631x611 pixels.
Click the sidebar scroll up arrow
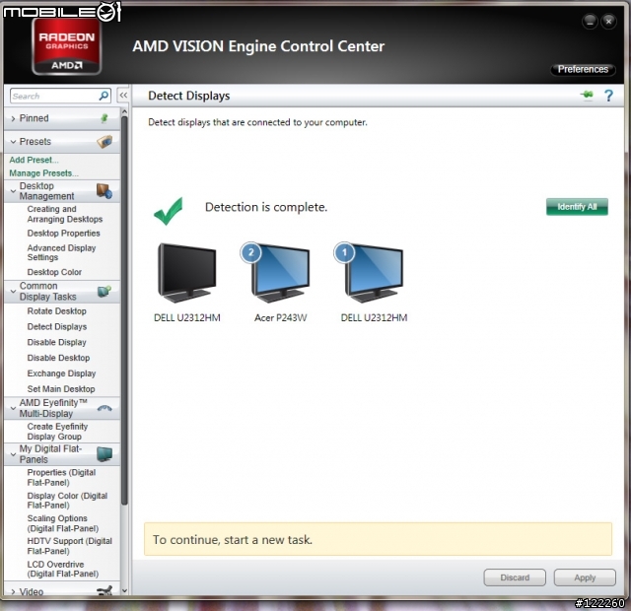click(x=124, y=111)
